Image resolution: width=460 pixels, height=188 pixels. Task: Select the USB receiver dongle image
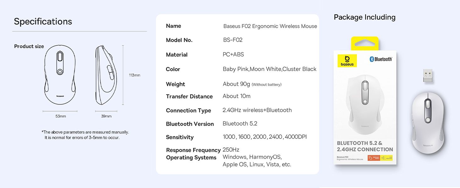pos(428,76)
